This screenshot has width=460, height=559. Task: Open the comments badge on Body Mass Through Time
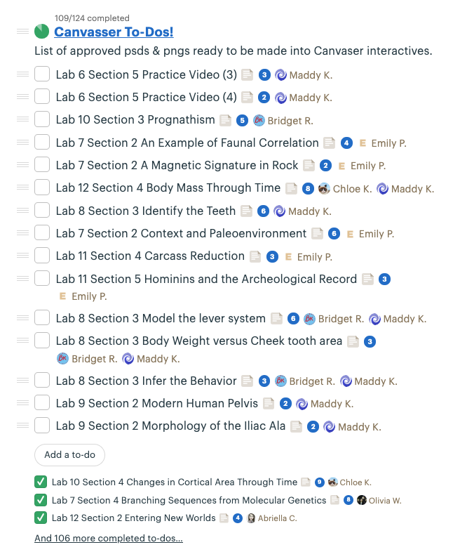308,188
